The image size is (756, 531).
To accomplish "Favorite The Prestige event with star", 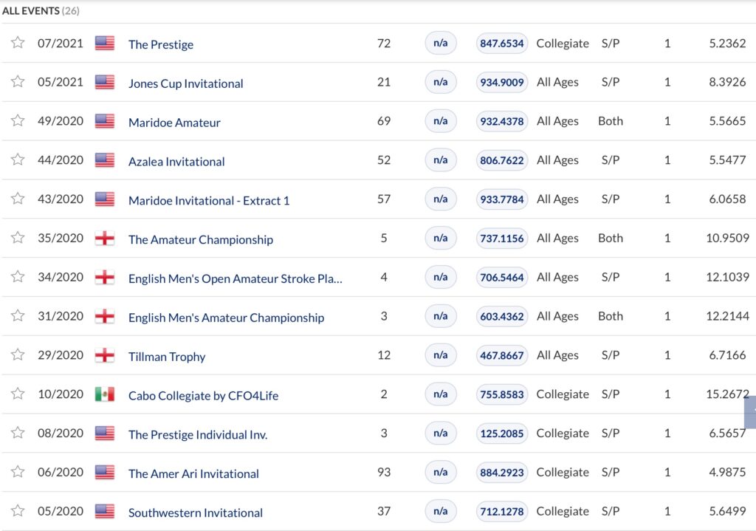I will point(18,43).
